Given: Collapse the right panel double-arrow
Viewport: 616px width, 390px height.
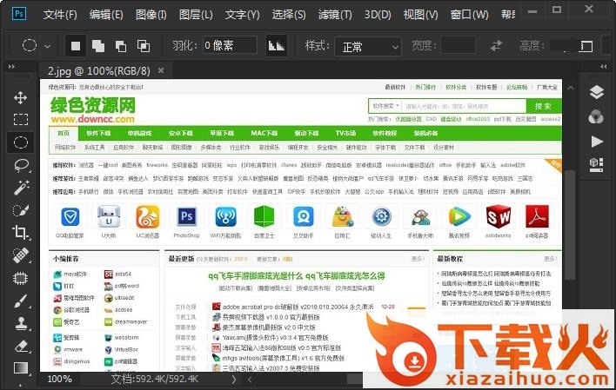Looking at the screenshot, I should point(604,67).
